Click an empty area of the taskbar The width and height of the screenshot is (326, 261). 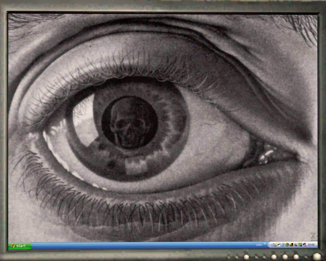(143, 246)
